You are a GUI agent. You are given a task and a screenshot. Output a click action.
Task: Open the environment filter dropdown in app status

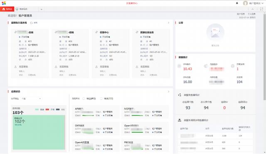click(x=31, y=99)
